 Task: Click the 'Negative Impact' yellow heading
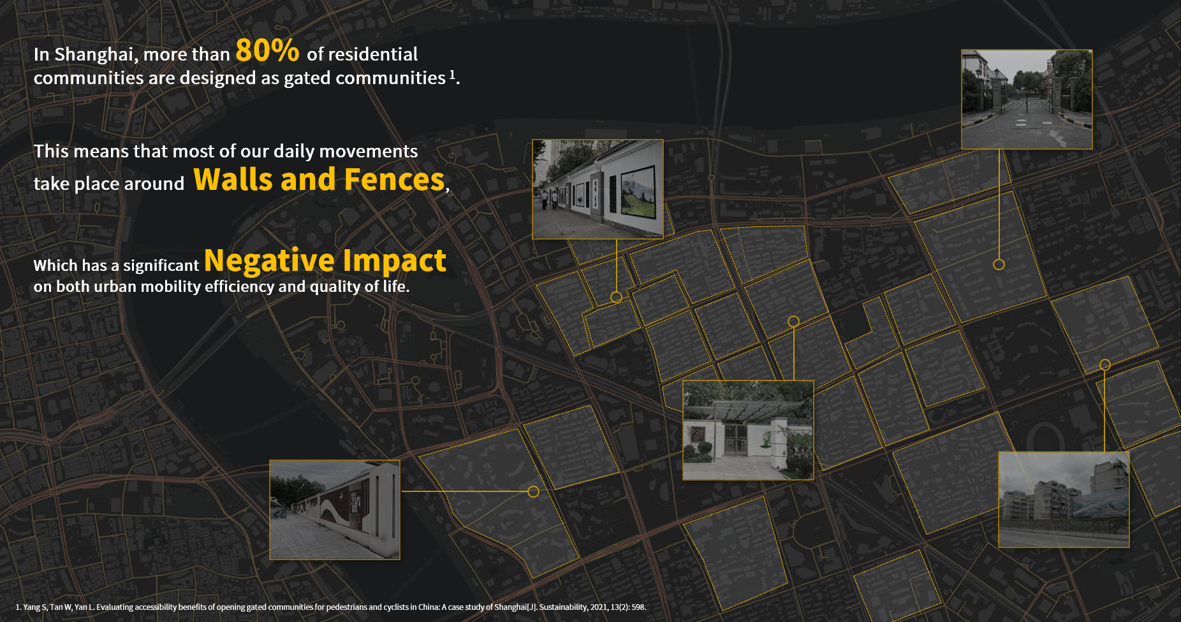325,261
